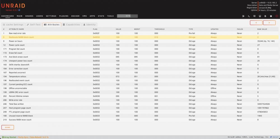
Task: Click the Current pending ECC count attribute
Action: coord(21,84)
